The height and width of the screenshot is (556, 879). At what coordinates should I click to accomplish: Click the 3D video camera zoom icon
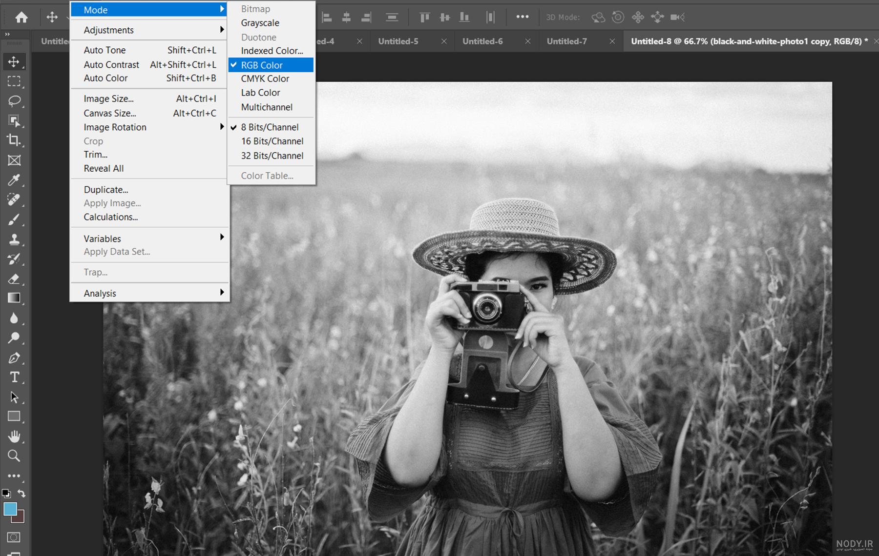[677, 18]
